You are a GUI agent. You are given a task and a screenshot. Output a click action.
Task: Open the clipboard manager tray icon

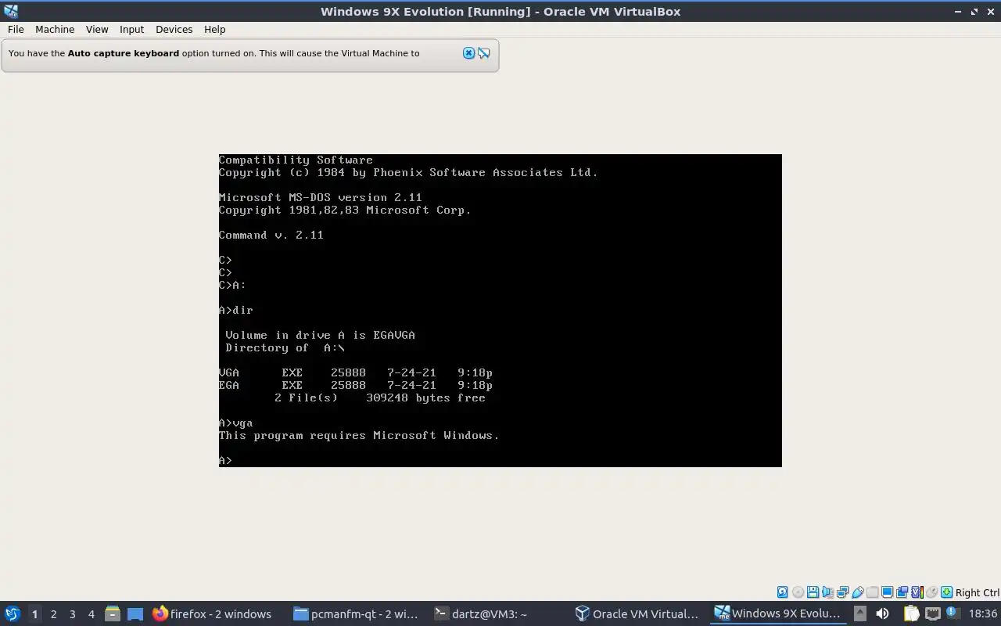coord(912,613)
